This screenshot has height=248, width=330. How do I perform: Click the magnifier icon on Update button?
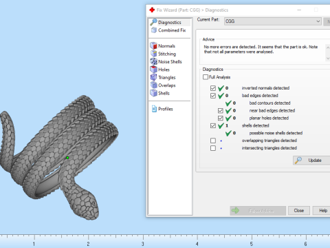298,160
